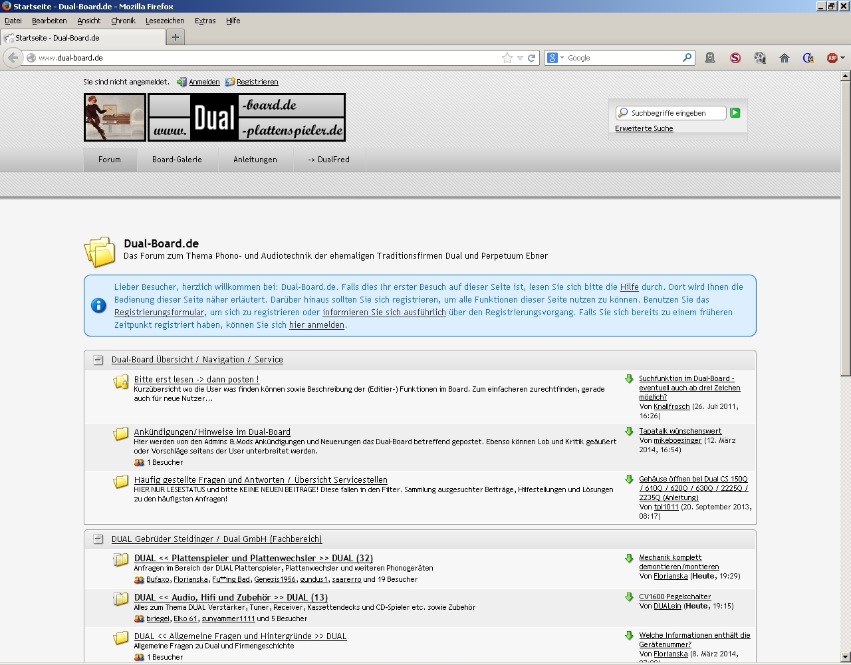Reload the page using the refresh icon
The width and height of the screenshot is (851, 665).
pos(532,58)
